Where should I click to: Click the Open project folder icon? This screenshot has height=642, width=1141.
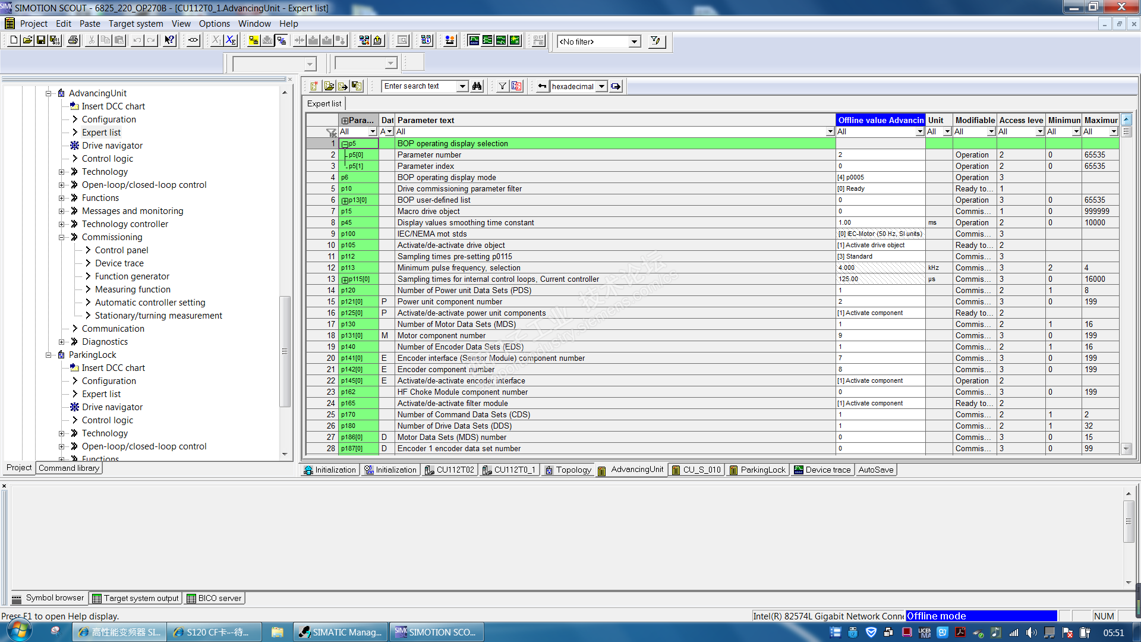(27, 40)
